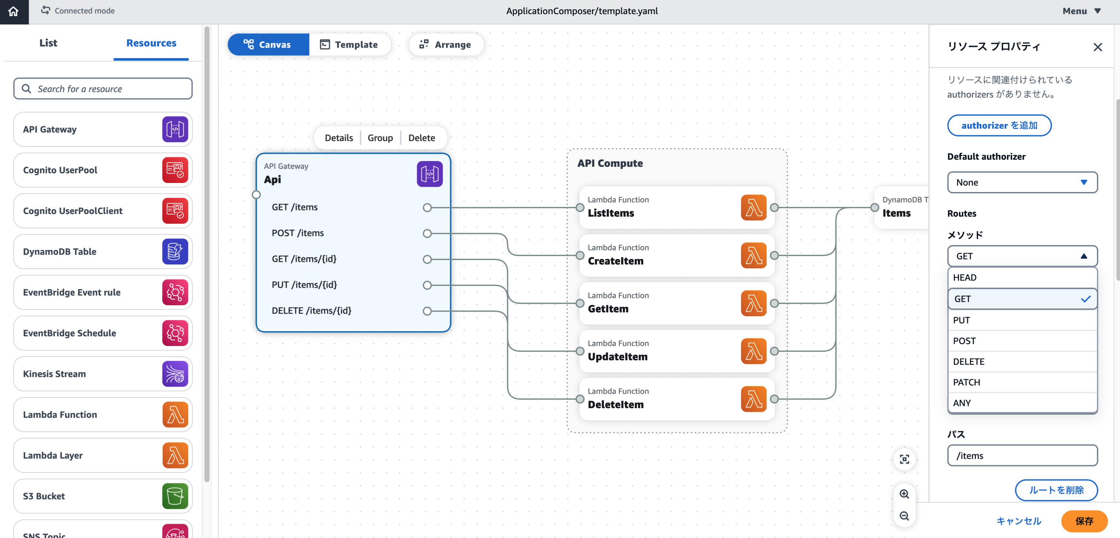This screenshot has width=1120, height=538.
Task: Fit canvas to view icon
Action: click(x=904, y=459)
